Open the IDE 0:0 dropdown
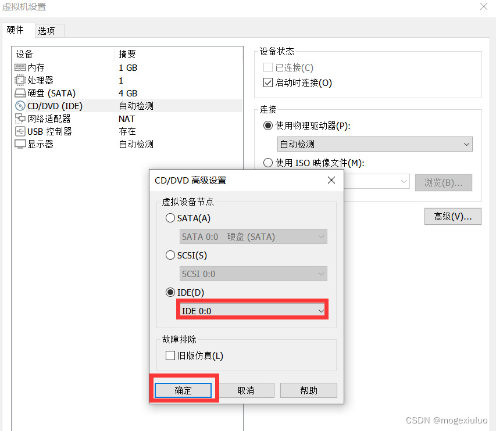Viewport: 496px width, 431px height. tap(252, 310)
